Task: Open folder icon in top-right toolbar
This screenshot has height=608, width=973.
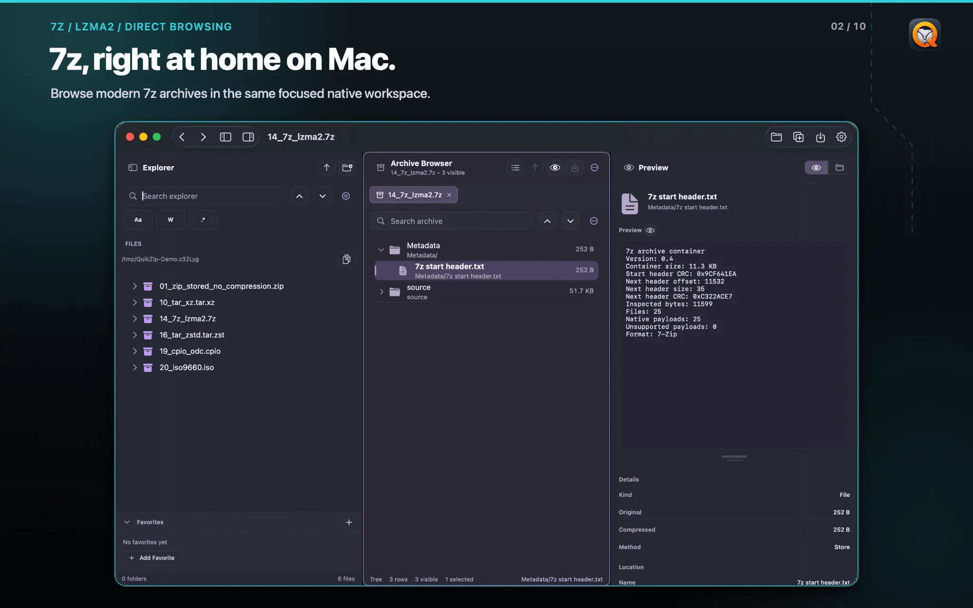Action: (x=776, y=137)
